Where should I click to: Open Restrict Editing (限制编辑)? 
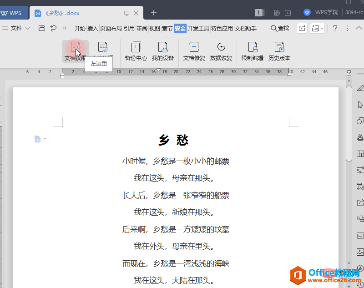coord(253,51)
